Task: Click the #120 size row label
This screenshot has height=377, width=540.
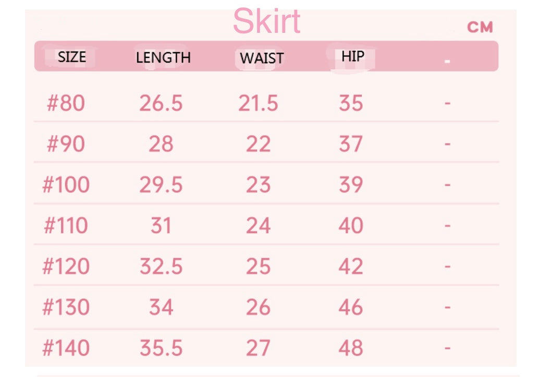Action: click(66, 266)
